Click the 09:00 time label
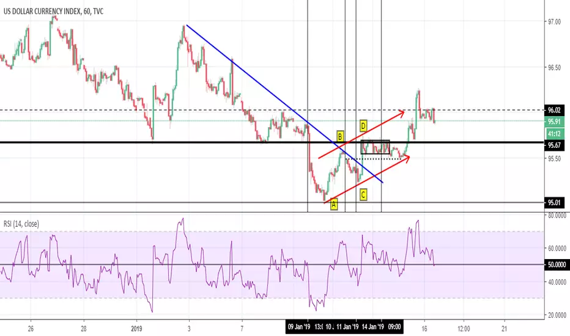570x336 pixels. point(394,327)
